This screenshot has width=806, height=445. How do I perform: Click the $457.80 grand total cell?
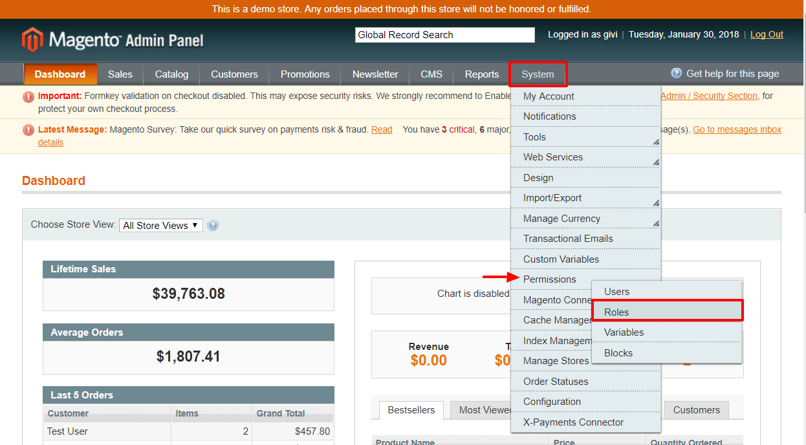(292, 431)
